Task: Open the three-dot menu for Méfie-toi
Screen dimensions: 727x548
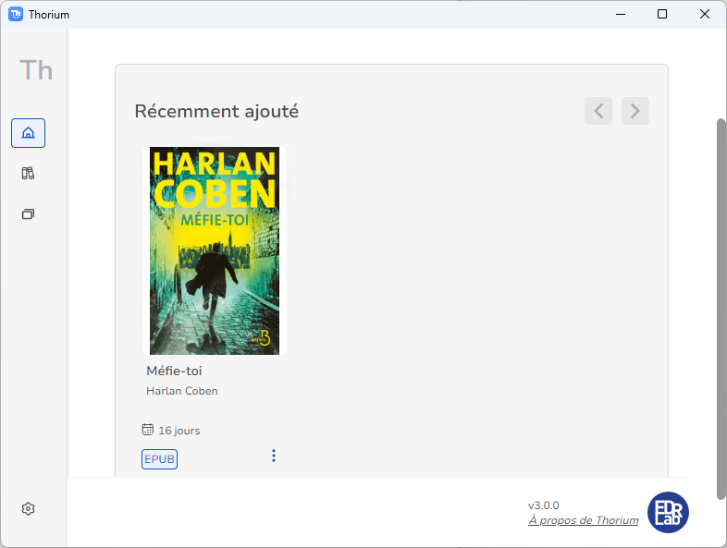Action: 274,456
